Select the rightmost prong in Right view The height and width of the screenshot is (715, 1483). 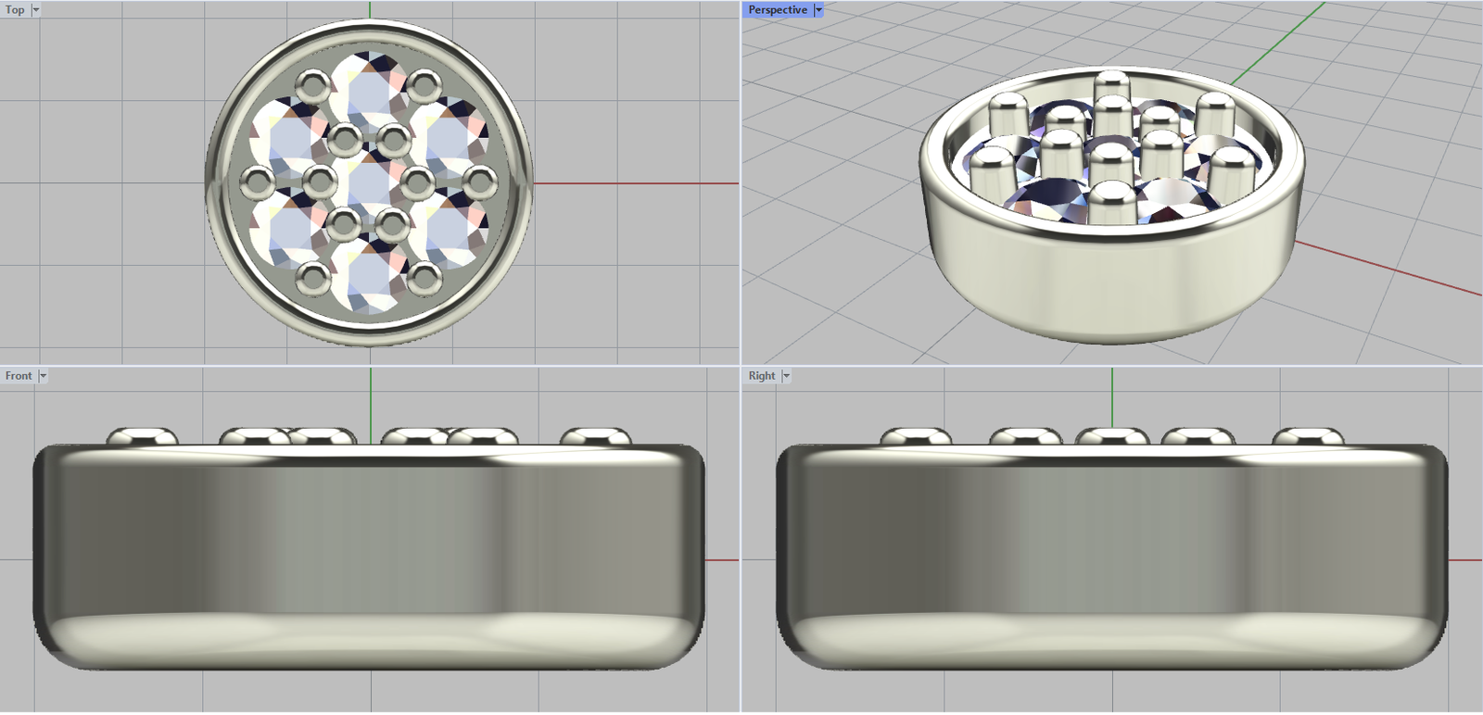[x=1308, y=437]
